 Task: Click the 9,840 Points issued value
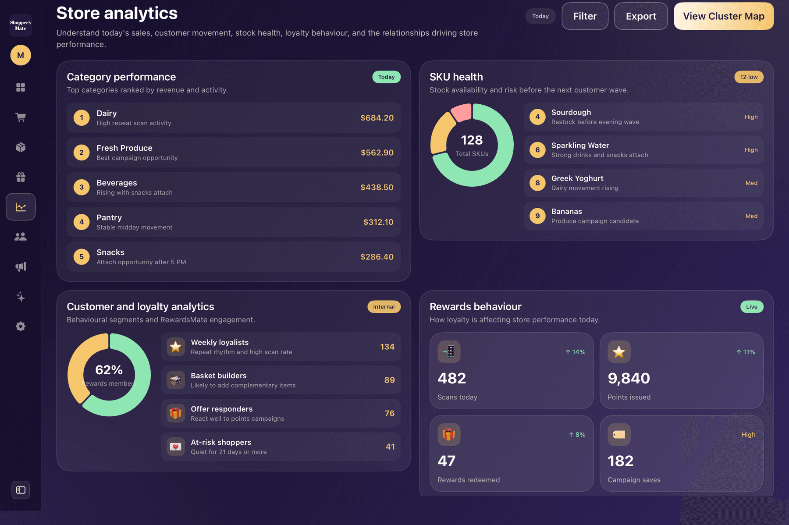(629, 378)
